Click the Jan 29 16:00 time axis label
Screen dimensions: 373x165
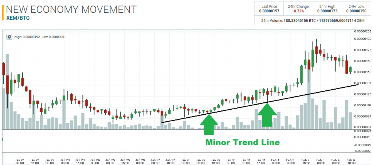(x=215, y=161)
